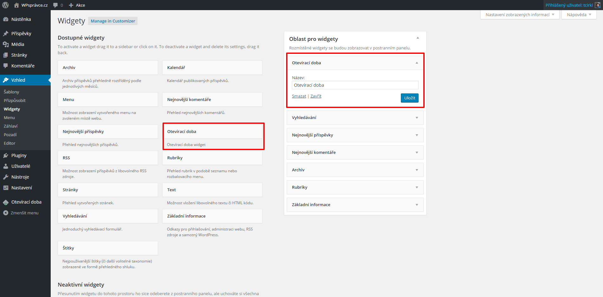Click the Nástěnka dashboard icon

[x=6, y=19]
